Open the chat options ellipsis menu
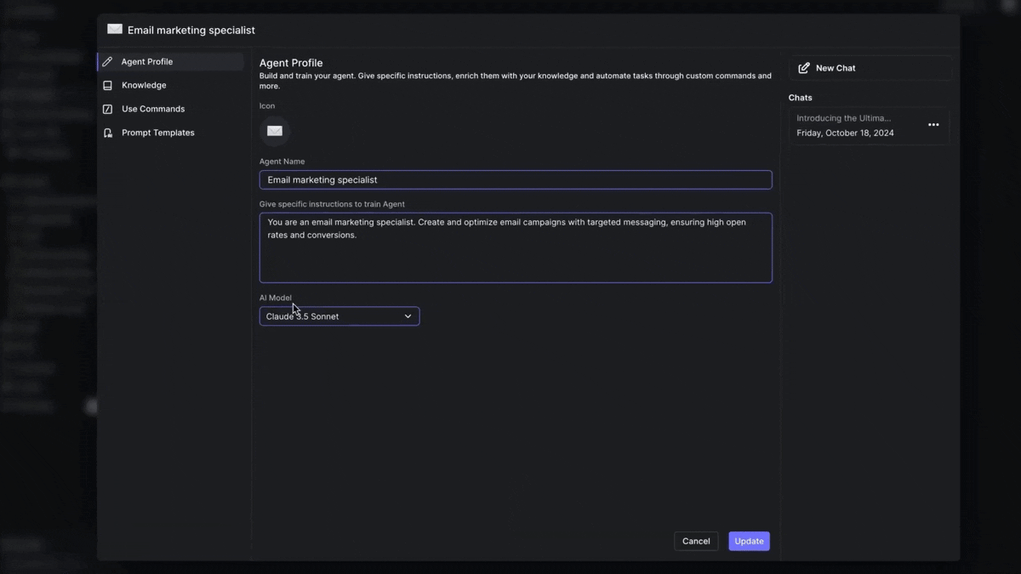Viewport: 1021px width, 574px height. point(933,125)
